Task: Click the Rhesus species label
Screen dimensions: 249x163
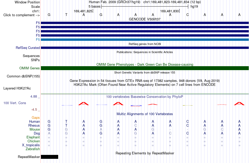Action: click(x=34, y=125)
